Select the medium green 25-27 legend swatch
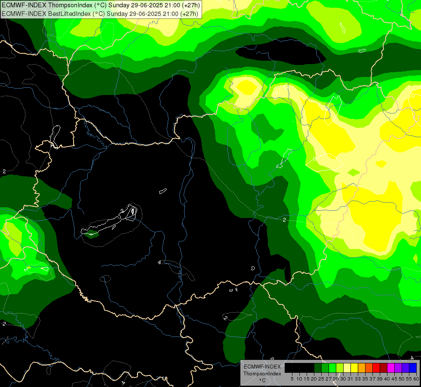This screenshot has width=421, height=387. [x=325, y=368]
